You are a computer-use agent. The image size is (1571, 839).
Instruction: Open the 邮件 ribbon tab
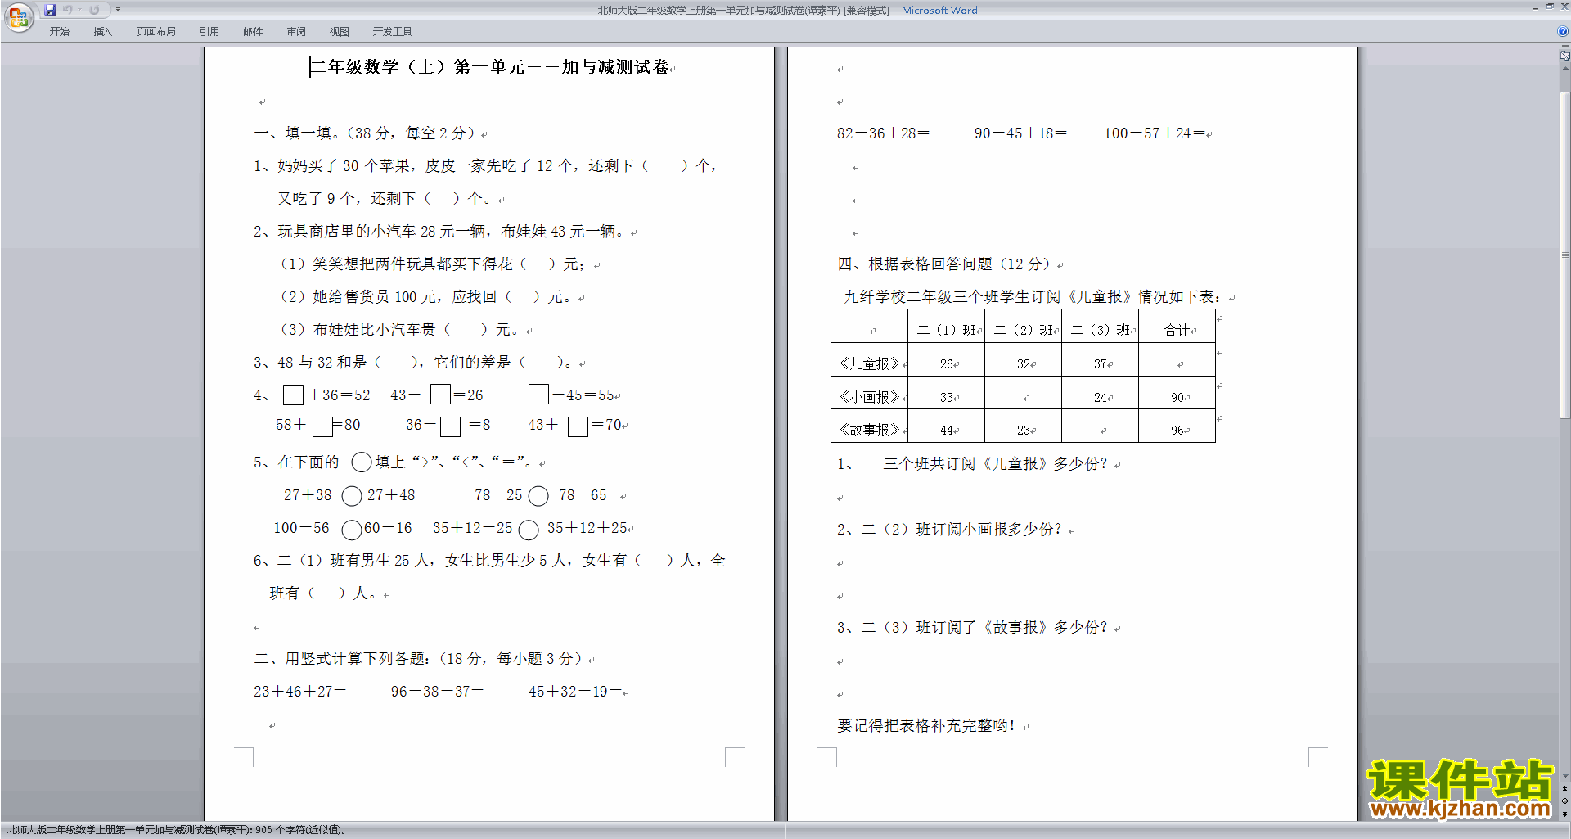point(253,31)
